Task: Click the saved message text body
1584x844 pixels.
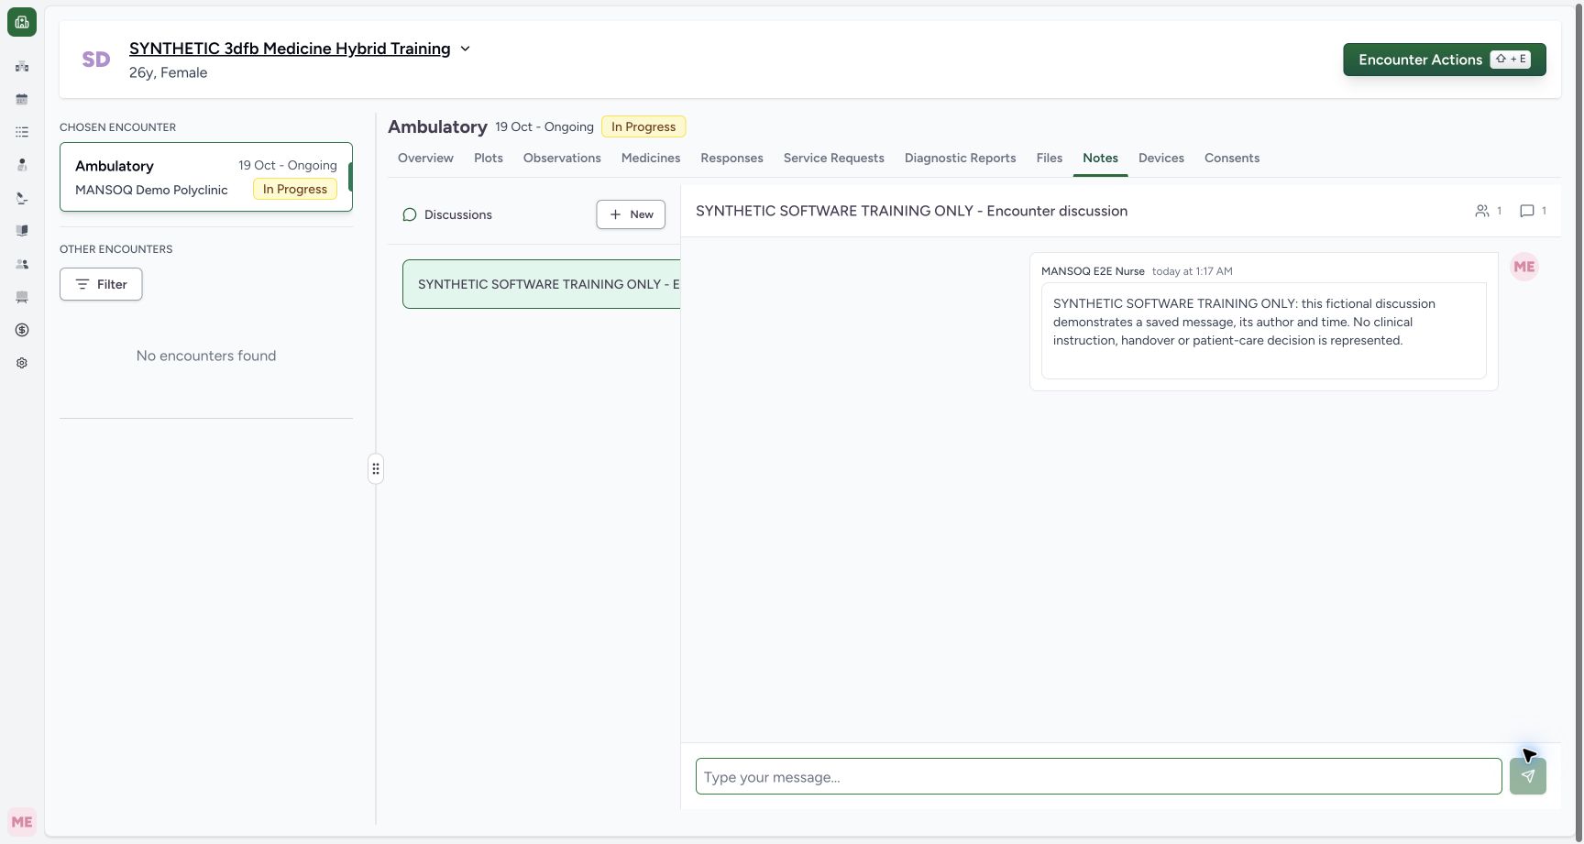Action: pyautogui.click(x=1244, y=322)
